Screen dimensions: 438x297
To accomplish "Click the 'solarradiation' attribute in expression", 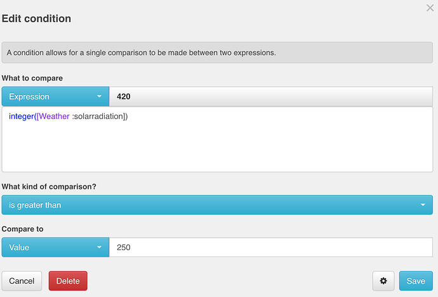I will (x=98, y=116).
